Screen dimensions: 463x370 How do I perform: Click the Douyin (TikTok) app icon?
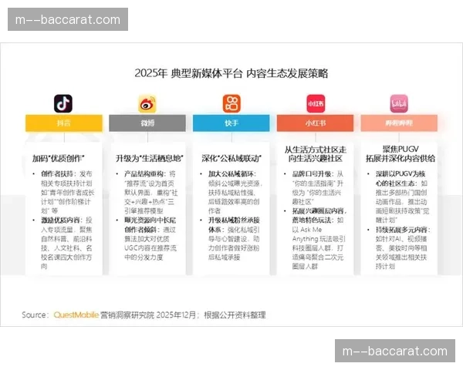coord(63,103)
